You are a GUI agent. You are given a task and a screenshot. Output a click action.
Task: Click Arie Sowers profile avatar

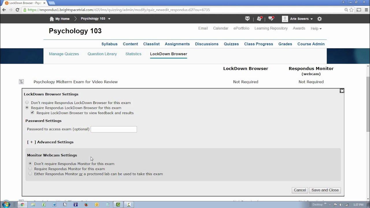coord(285,19)
